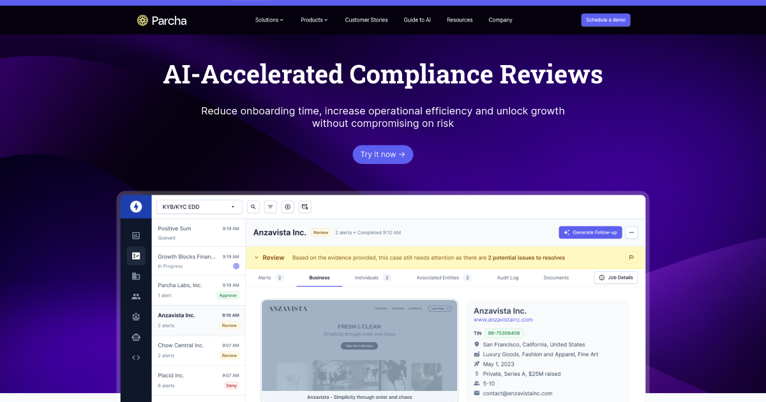
Task: Switch to the Audit Log tab
Action: pyautogui.click(x=507, y=278)
